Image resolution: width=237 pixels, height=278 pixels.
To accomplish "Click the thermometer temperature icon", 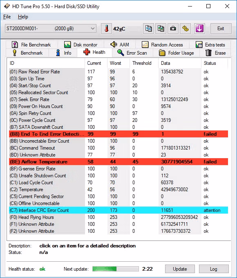I will coord(106,29).
